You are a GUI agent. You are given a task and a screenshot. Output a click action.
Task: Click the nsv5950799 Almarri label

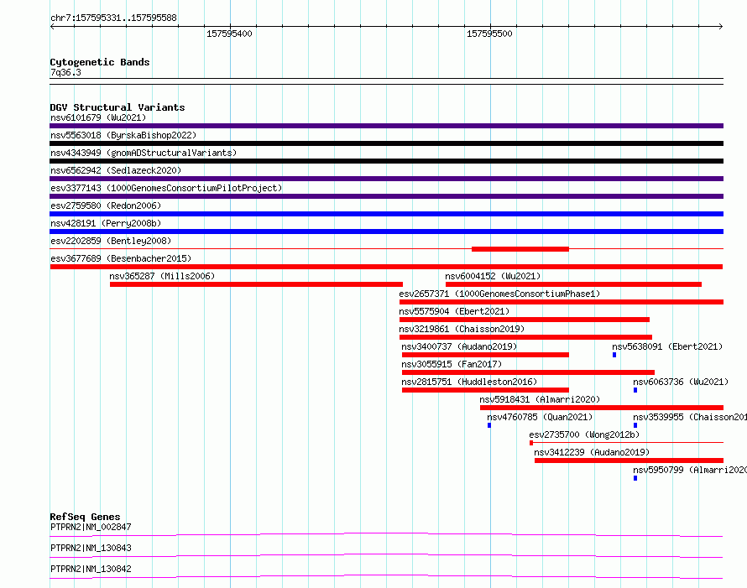(690, 470)
